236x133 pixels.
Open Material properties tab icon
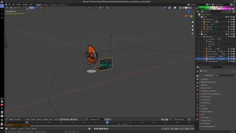[x=197, y=115]
